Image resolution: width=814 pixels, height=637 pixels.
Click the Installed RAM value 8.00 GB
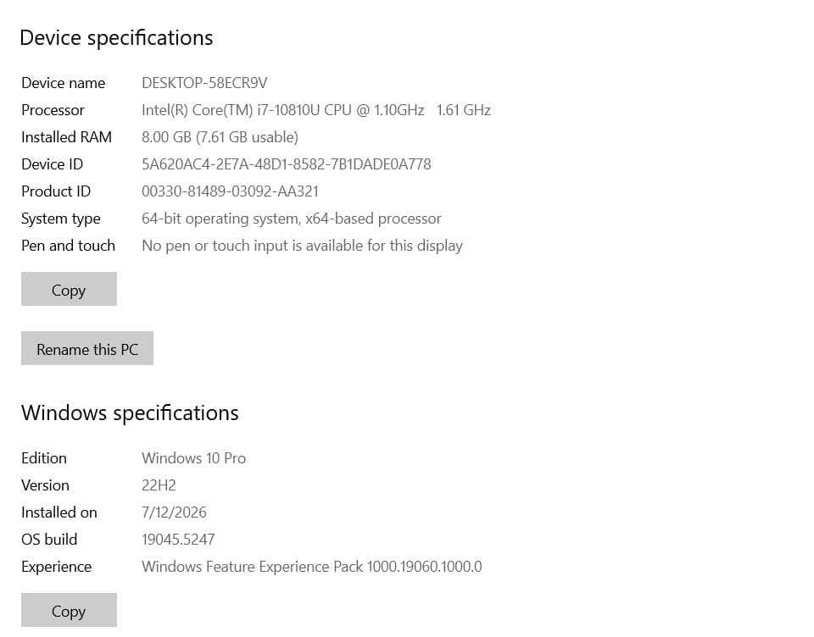[220, 137]
